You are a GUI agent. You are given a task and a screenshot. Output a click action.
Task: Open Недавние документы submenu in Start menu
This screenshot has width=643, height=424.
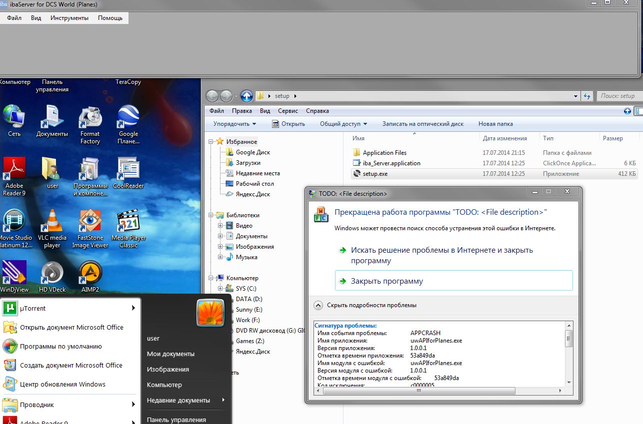tap(185, 401)
